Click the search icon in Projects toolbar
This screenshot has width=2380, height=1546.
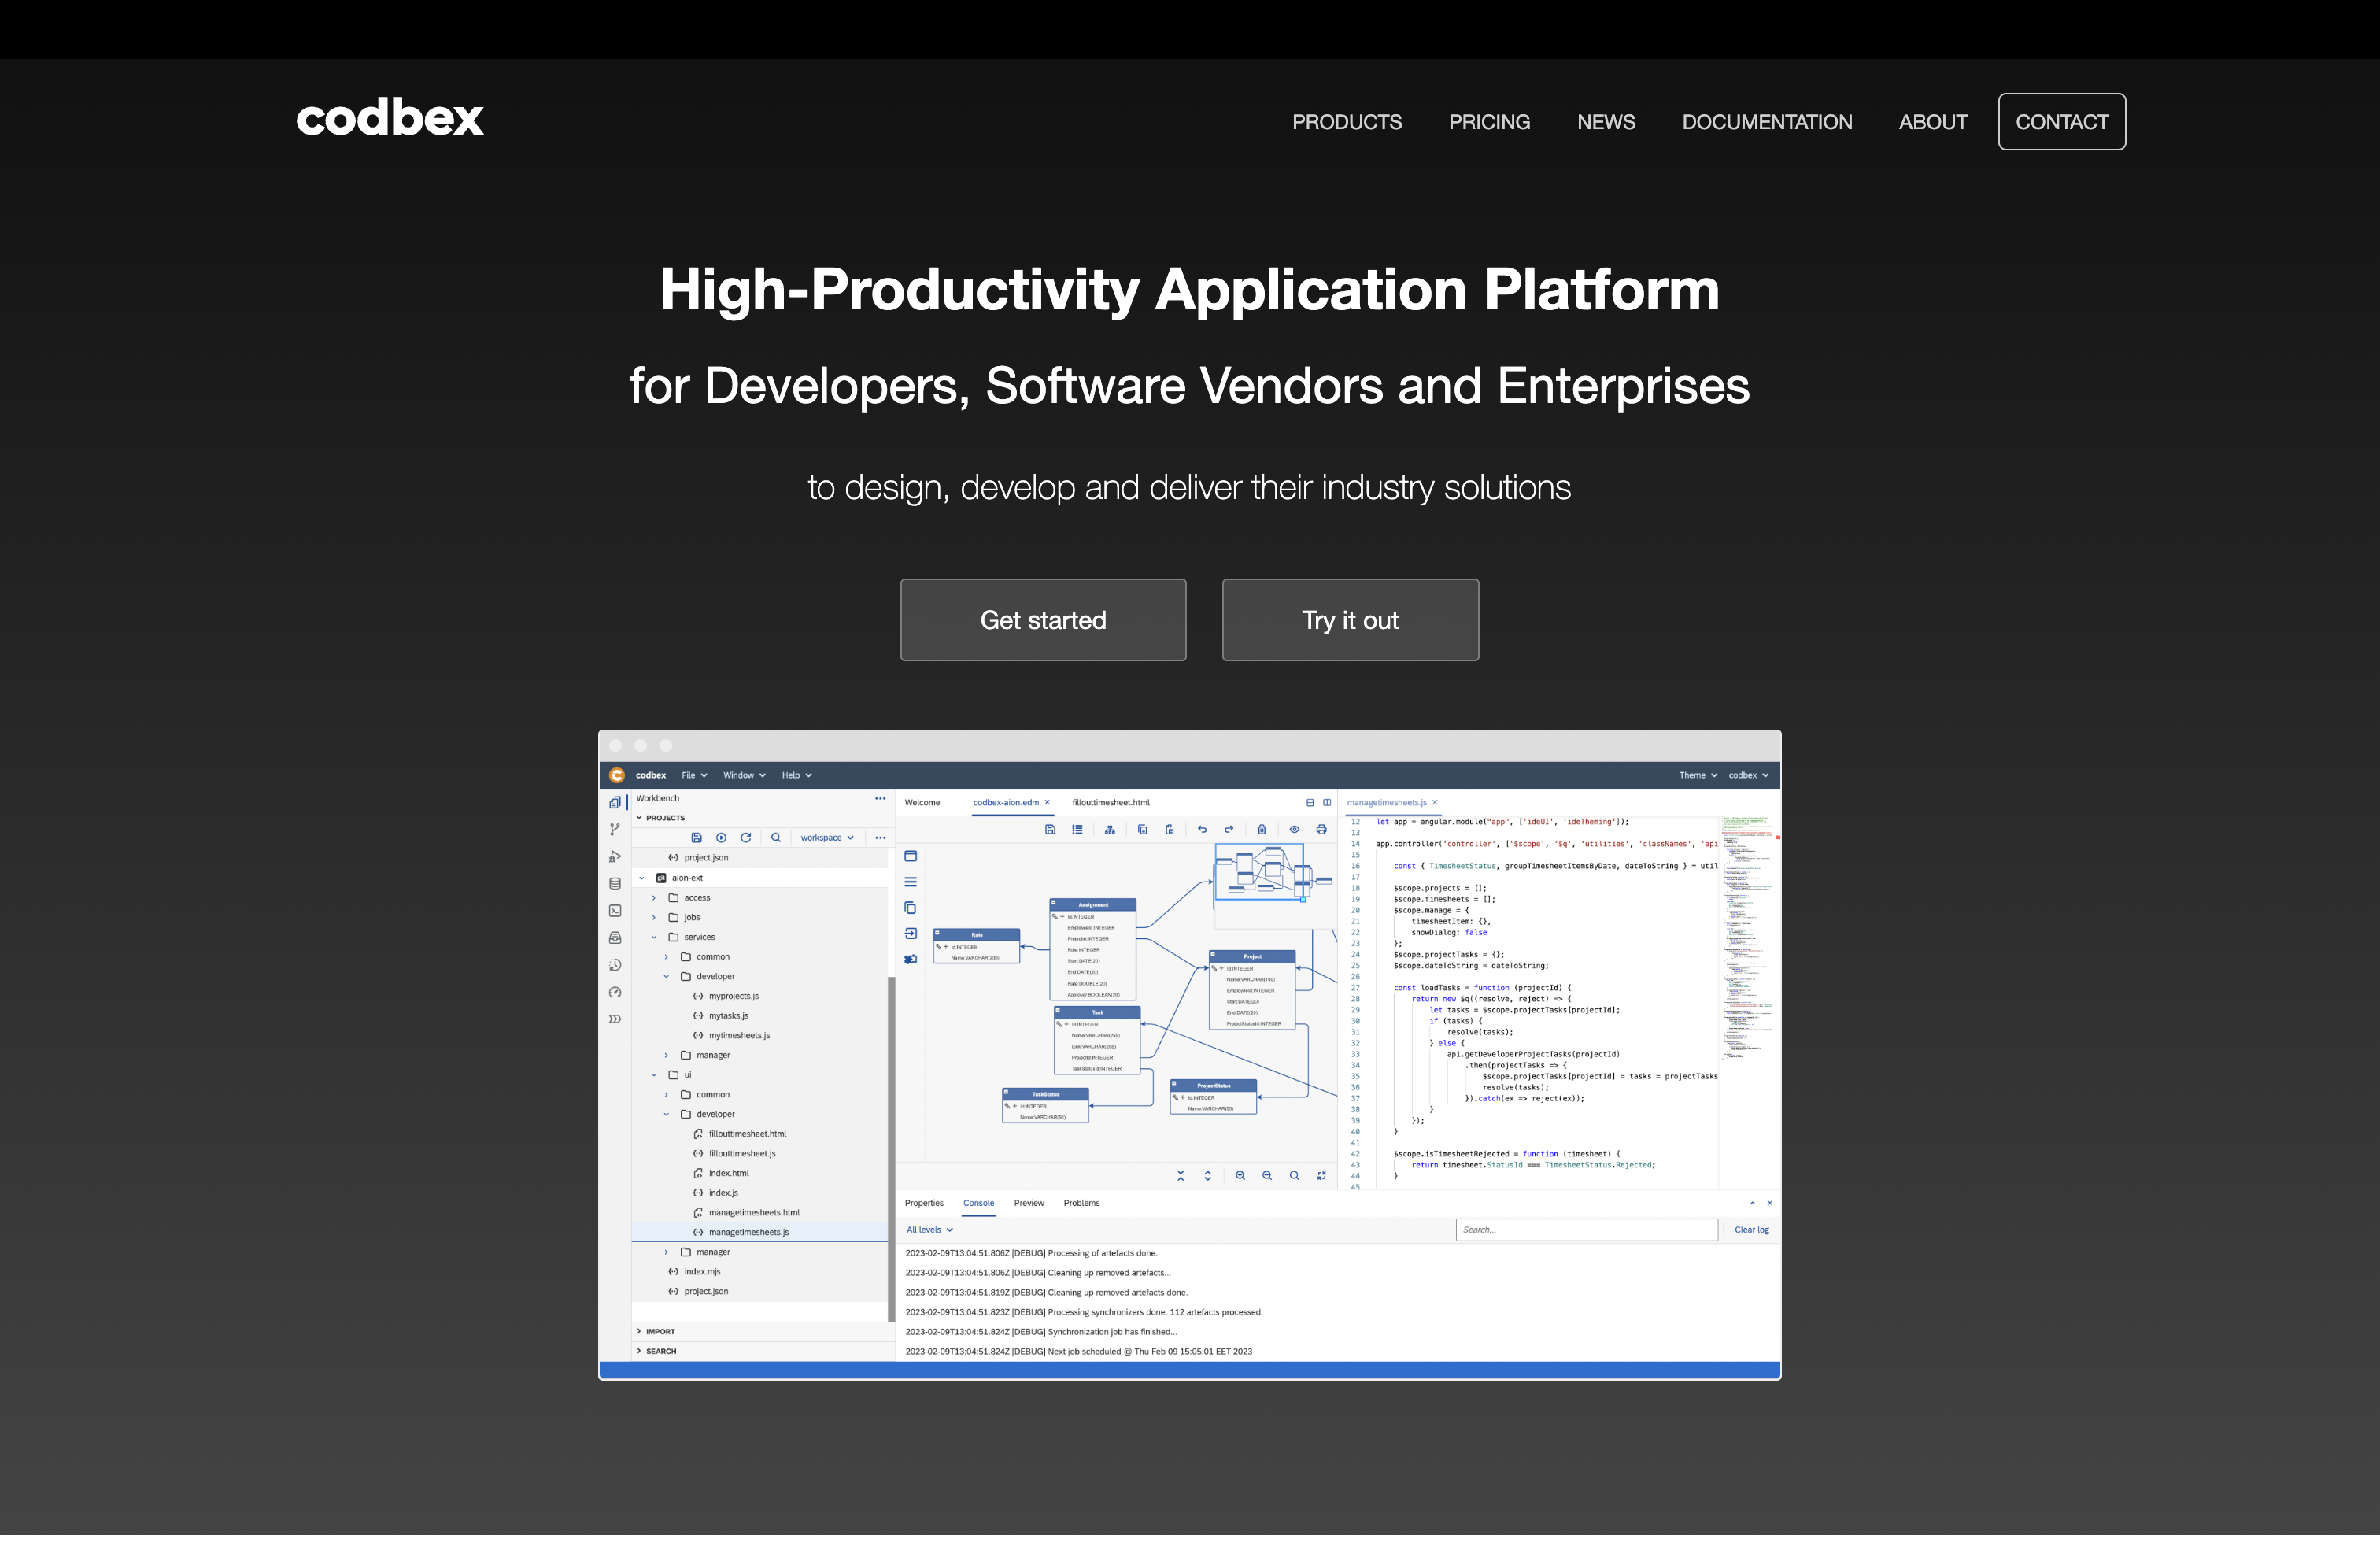point(776,838)
